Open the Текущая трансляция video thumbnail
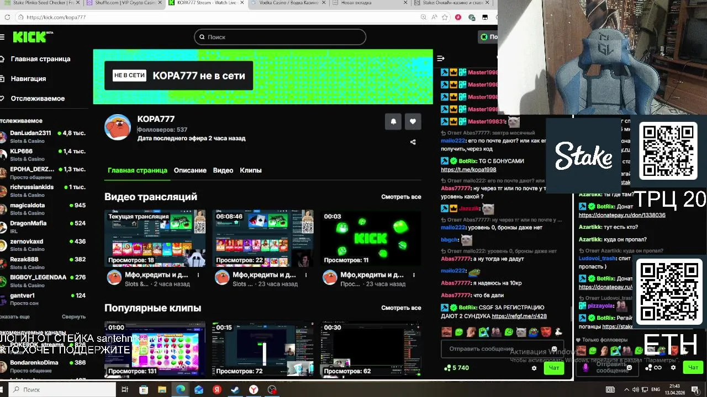 tap(155, 238)
